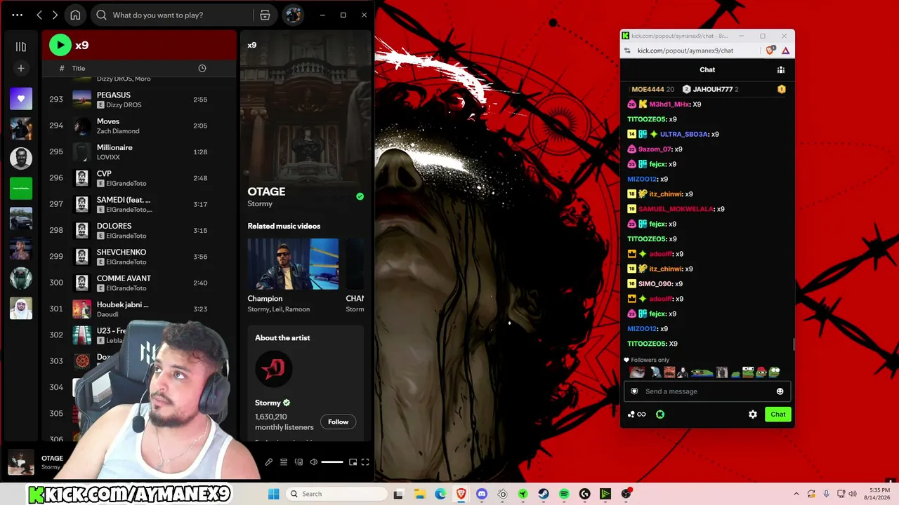Toggle the play queue in the player bar
899x505 pixels.
284,462
